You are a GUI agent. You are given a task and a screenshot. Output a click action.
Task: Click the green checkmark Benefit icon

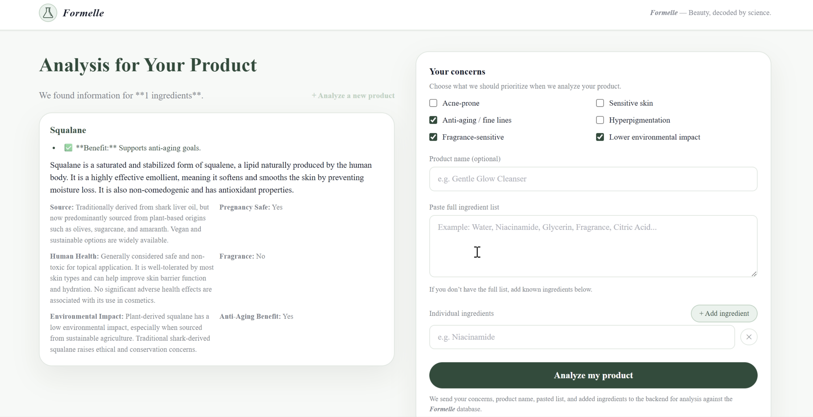(x=68, y=148)
